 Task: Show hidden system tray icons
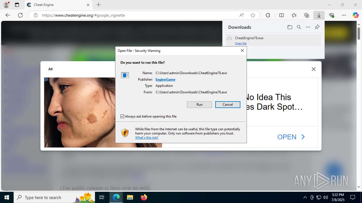click(x=305, y=197)
